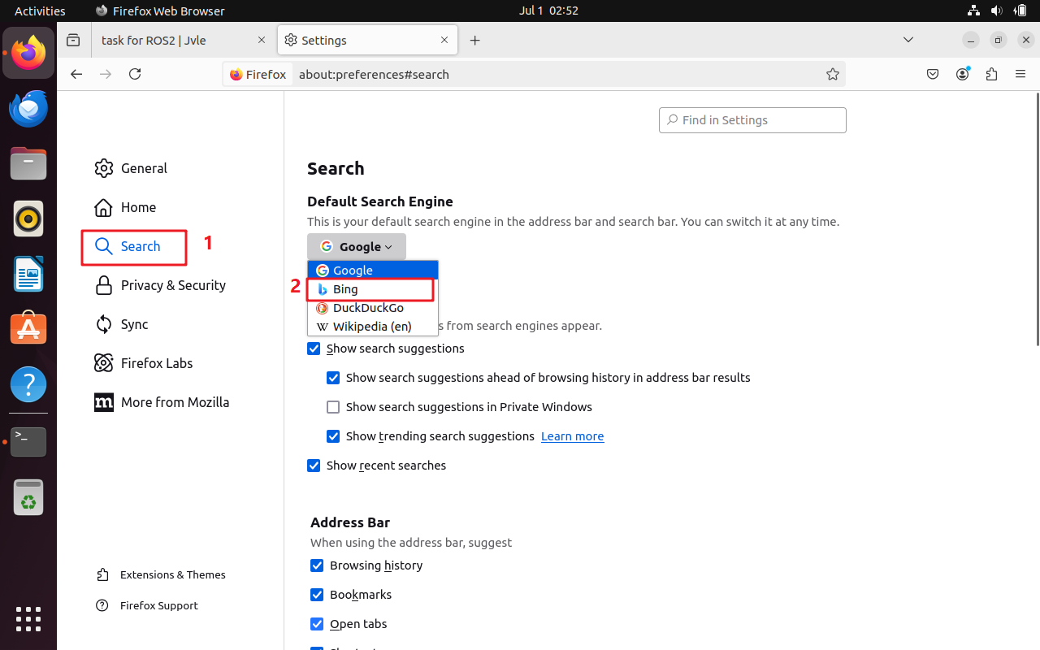Image resolution: width=1040 pixels, height=650 pixels.
Task: Open Privacy & Security settings section
Action: (172, 285)
